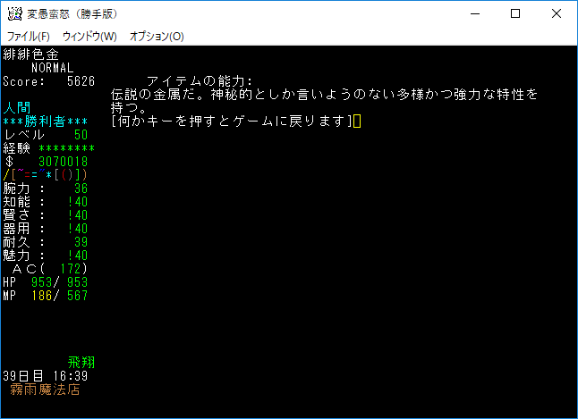Minimize the game window
Image resolution: width=578 pixels, height=419 pixels.
click(474, 13)
